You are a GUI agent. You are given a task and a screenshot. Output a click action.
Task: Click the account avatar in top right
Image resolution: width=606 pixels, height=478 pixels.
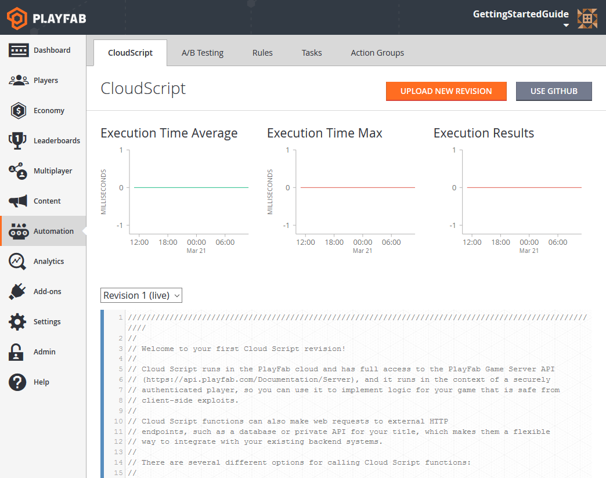[587, 19]
